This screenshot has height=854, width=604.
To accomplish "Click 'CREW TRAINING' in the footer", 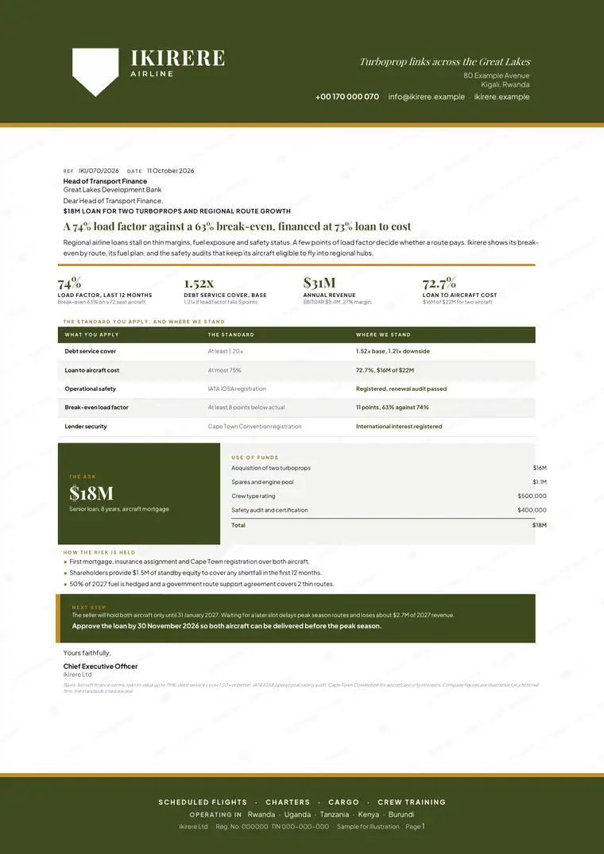I will pyautogui.click(x=412, y=802).
